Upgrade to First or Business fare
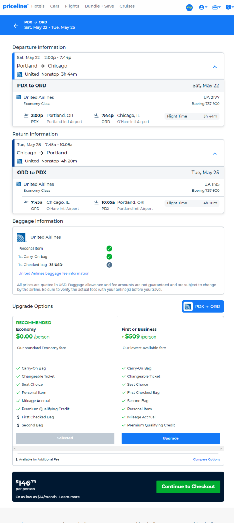Image resolution: width=234 pixels, height=523 pixels. click(171, 438)
